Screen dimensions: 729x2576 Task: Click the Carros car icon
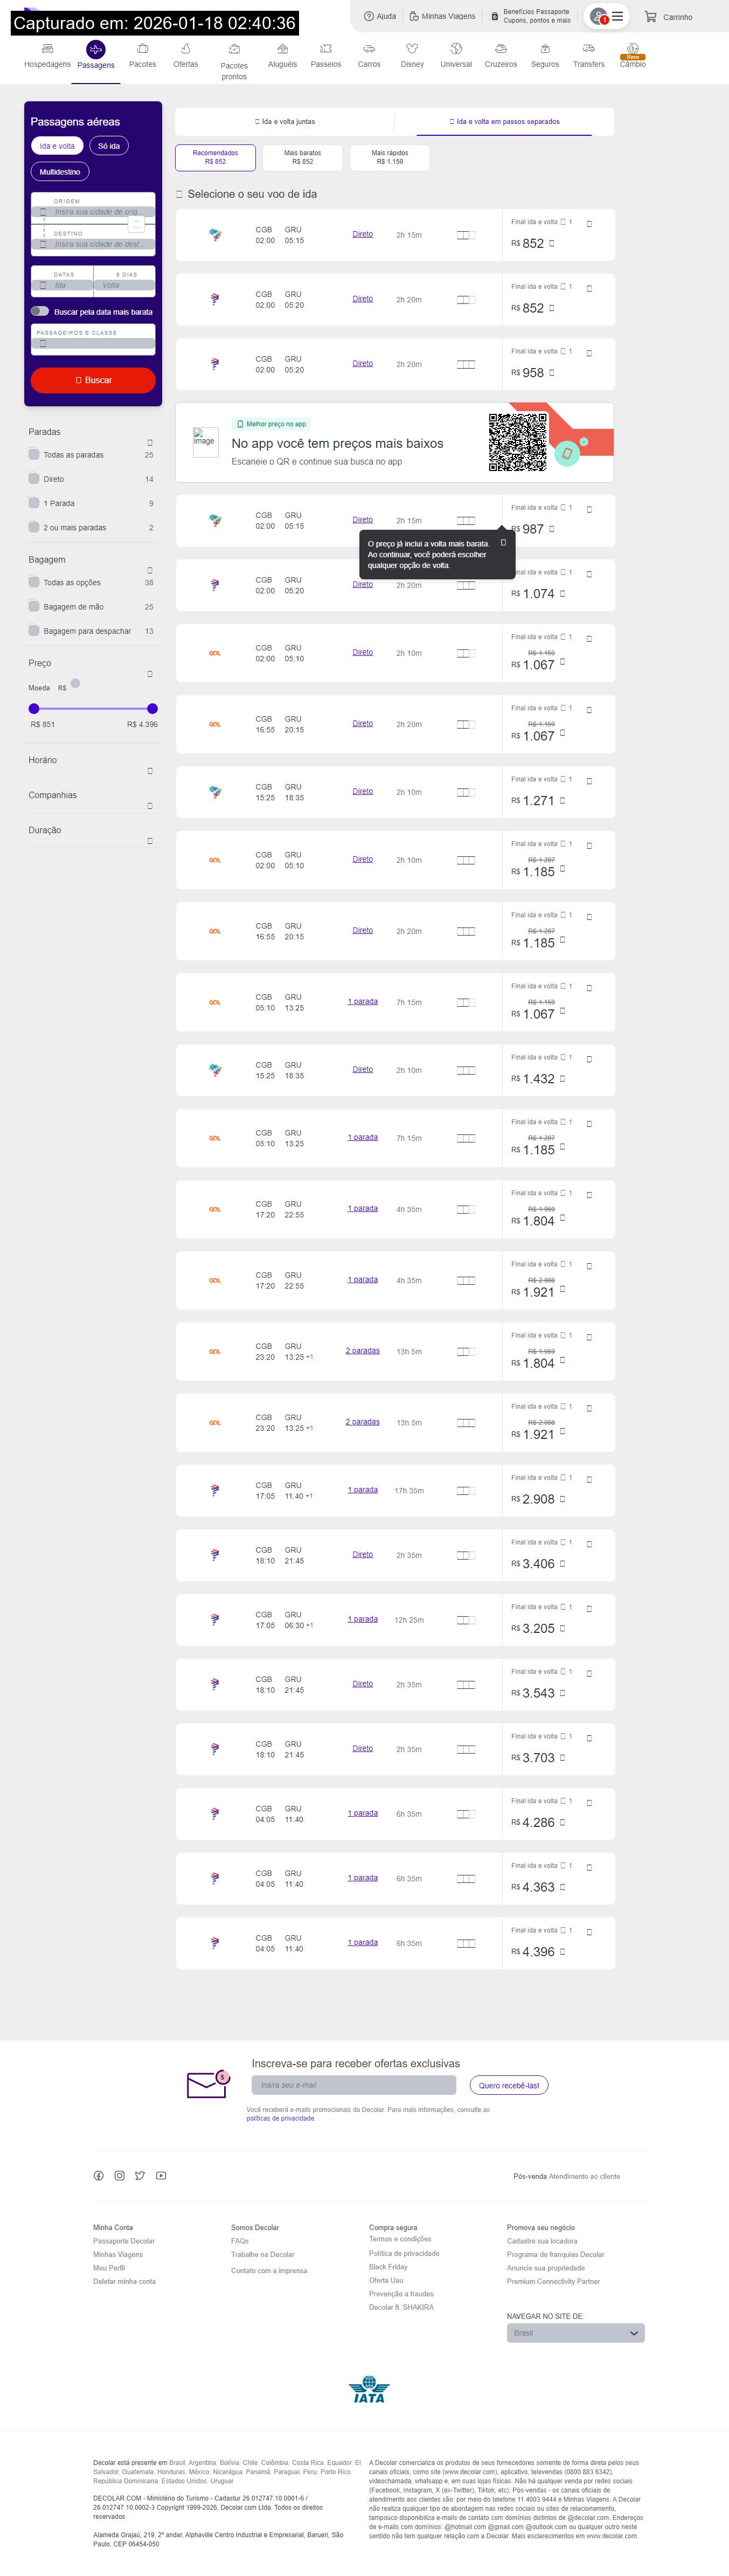[369, 49]
